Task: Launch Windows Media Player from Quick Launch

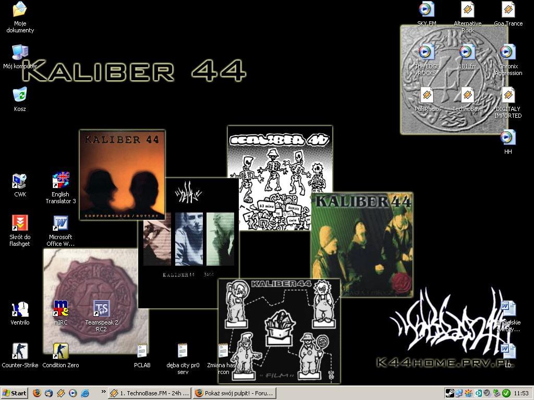Action: pos(73,393)
